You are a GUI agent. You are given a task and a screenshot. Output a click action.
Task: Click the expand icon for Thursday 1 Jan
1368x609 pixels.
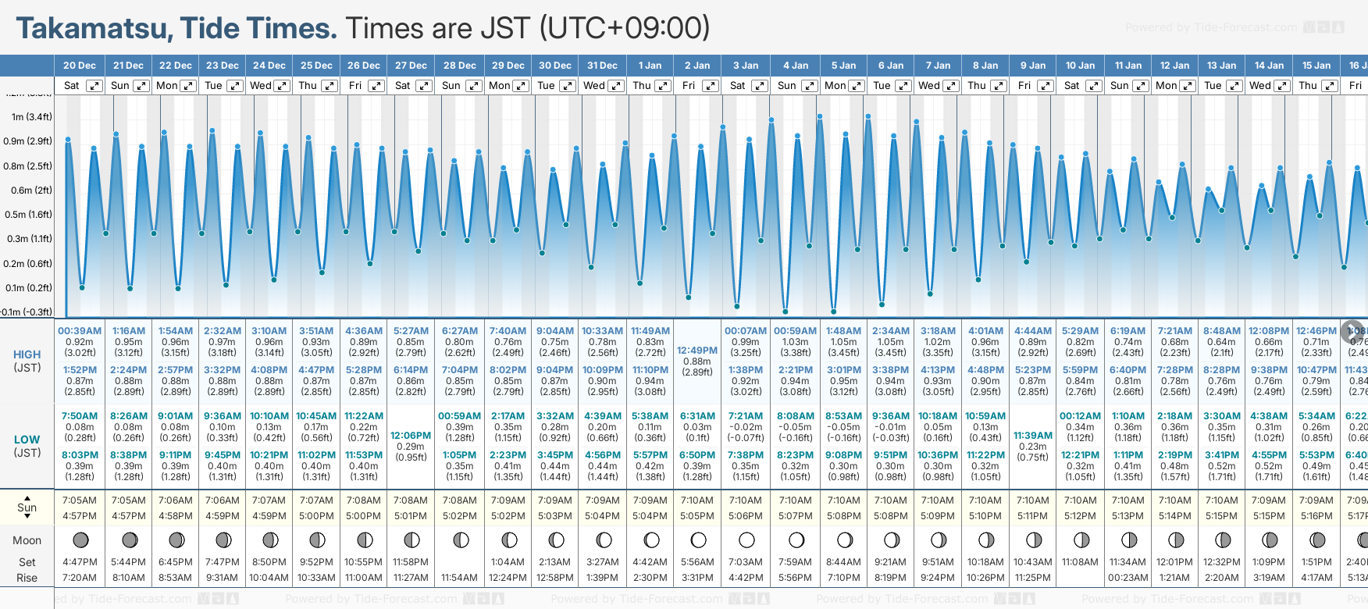point(662,86)
